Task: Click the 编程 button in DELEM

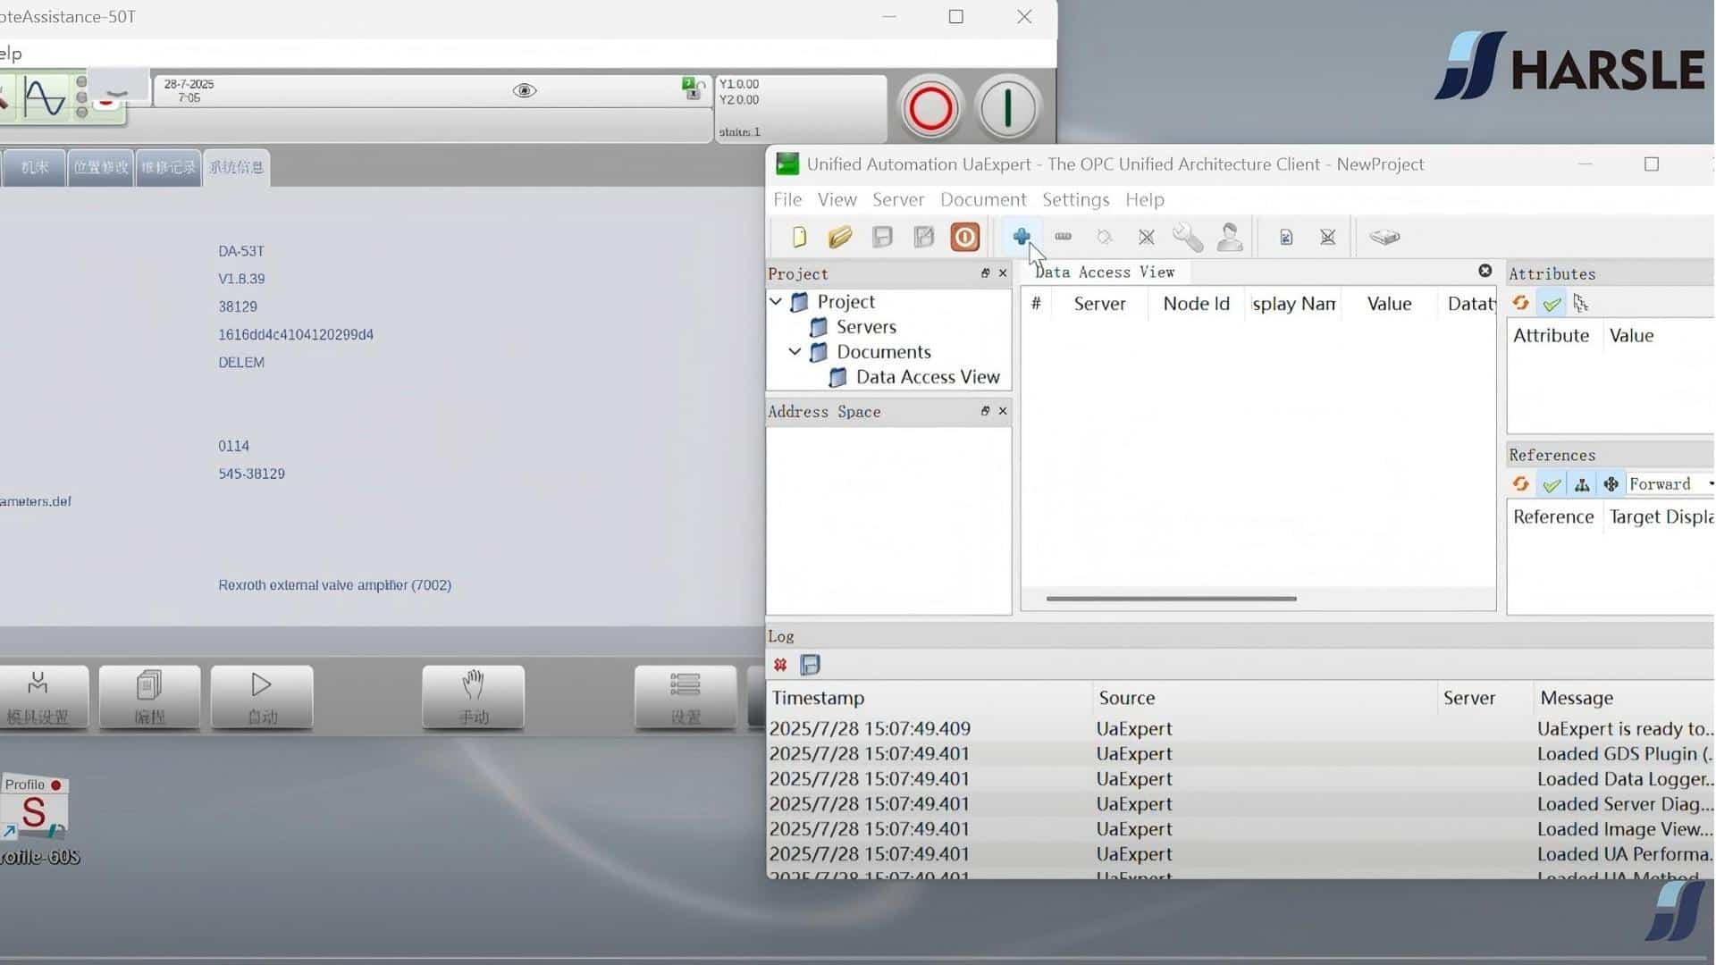Action: pos(149,697)
